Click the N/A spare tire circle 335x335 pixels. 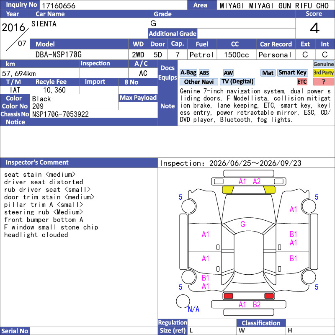183,301
